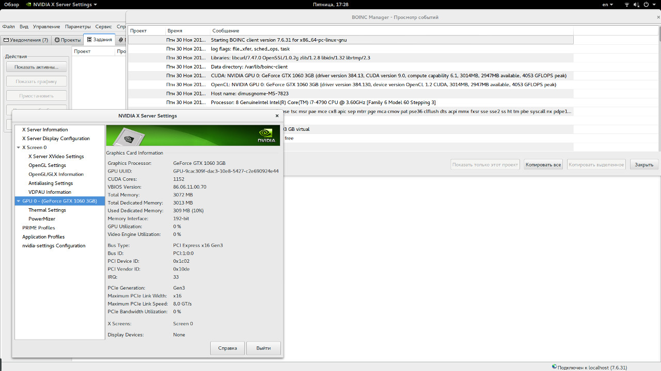Image resolution: width=661 pixels, height=371 pixels.
Task: Click the Копировать все button
Action: click(x=543, y=165)
